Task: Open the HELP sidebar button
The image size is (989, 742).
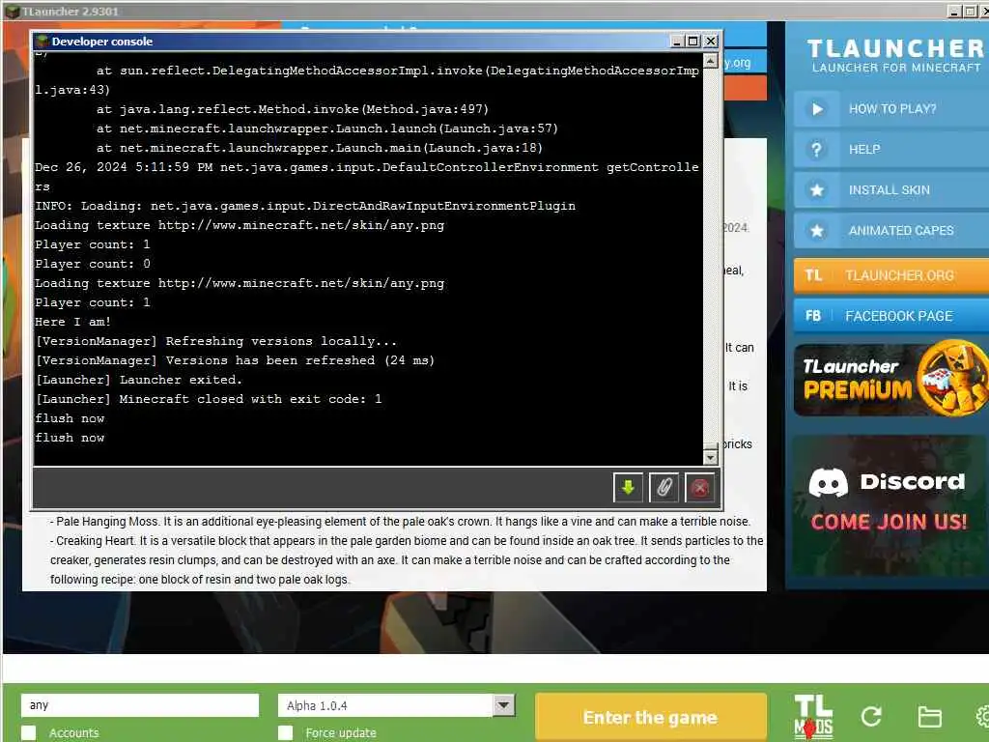Action: click(x=890, y=150)
